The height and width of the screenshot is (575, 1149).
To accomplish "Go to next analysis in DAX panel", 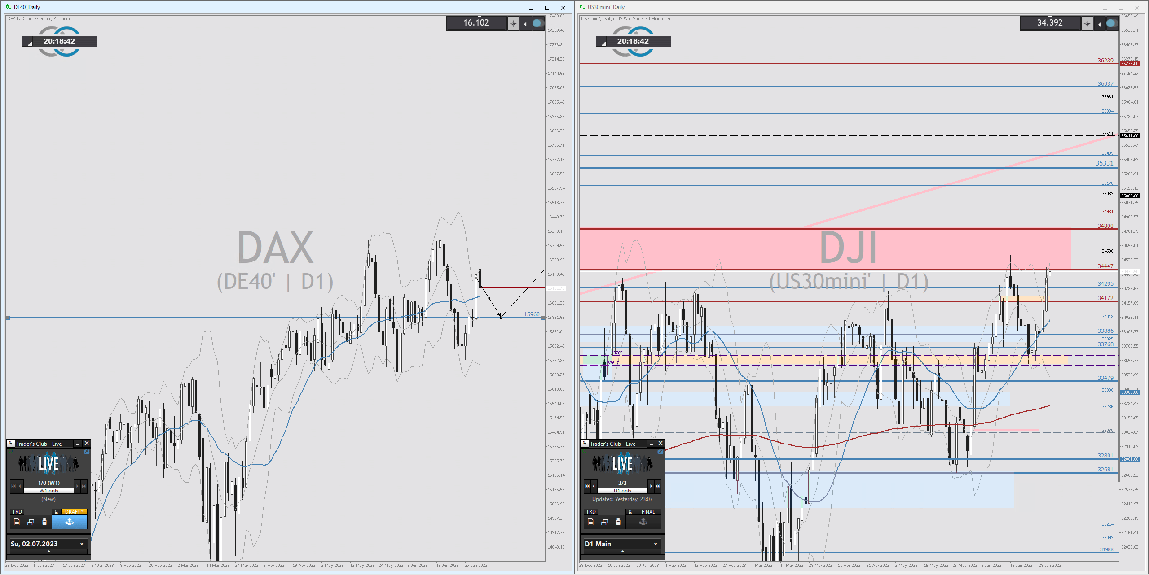I will tap(77, 486).
